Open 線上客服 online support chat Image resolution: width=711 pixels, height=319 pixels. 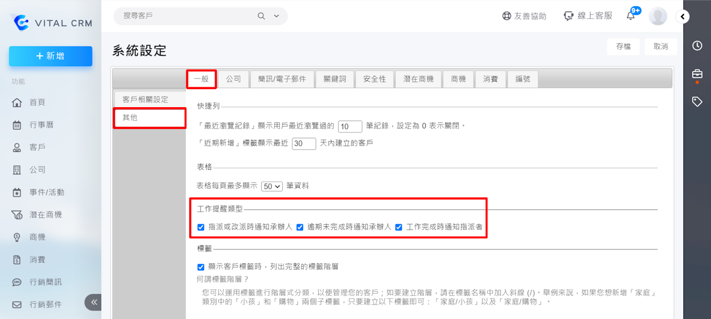point(588,16)
